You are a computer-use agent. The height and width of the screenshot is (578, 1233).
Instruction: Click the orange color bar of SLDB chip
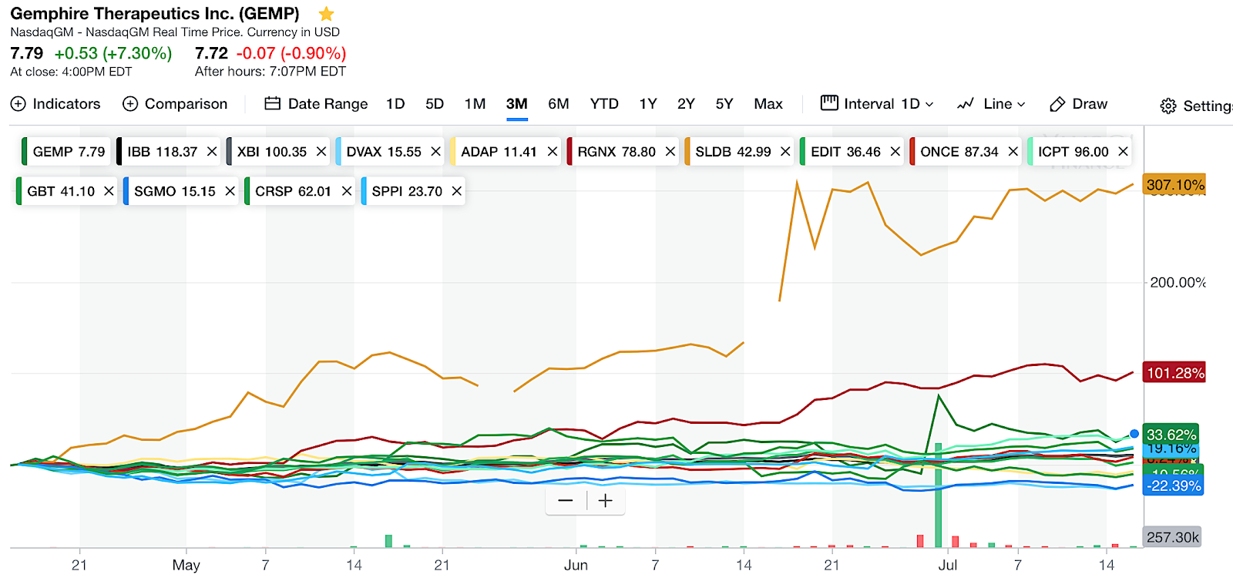click(x=687, y=152)
